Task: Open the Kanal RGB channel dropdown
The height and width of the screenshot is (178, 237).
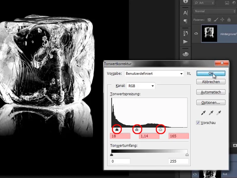Action: click(141, 86)
